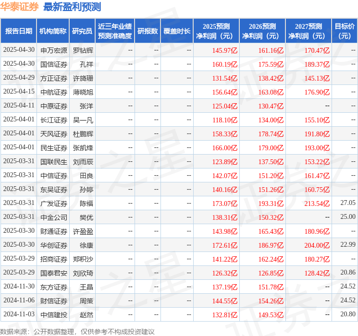
Task: Select the 研究员 column header
Action: pyautogui.click(x=82, y=31)
